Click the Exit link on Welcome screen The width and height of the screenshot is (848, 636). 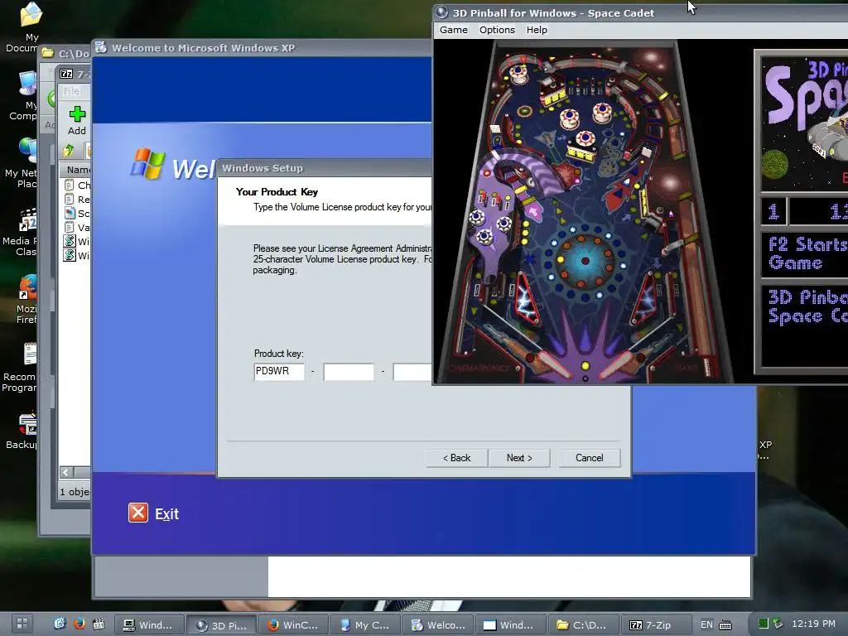(x=166, y=513)
